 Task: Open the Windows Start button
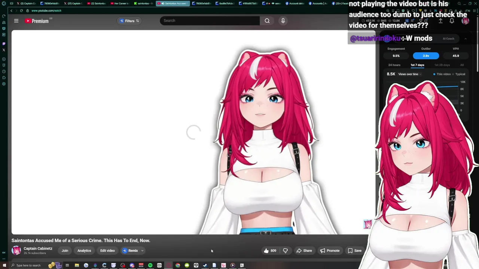4,265
